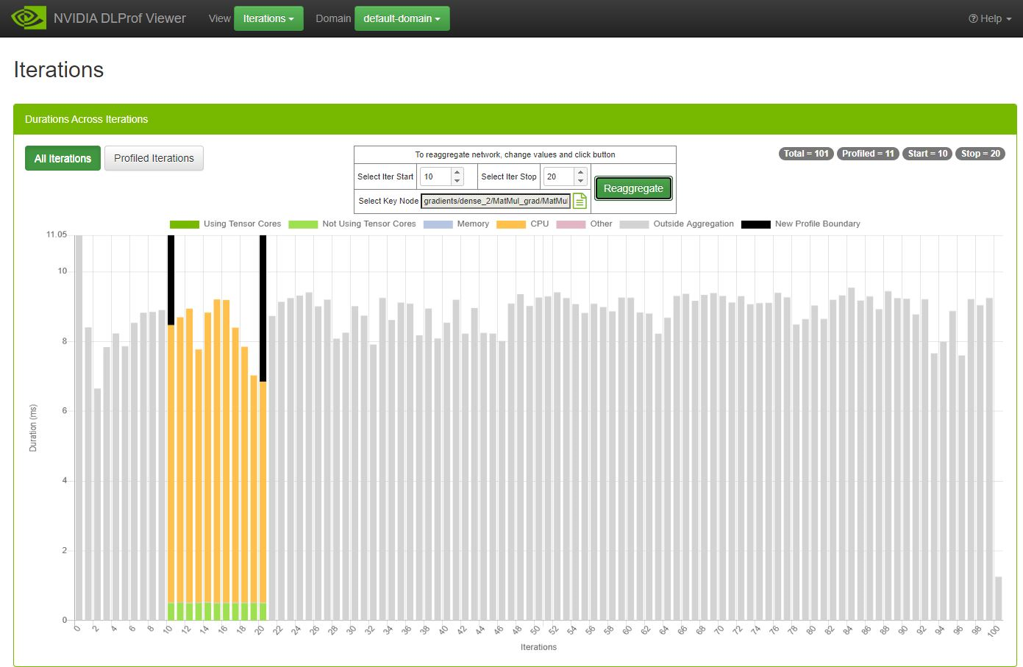Screen dimensions: 1023x667
Task: Expand the Help menu
Action: [x=990, y=18]
